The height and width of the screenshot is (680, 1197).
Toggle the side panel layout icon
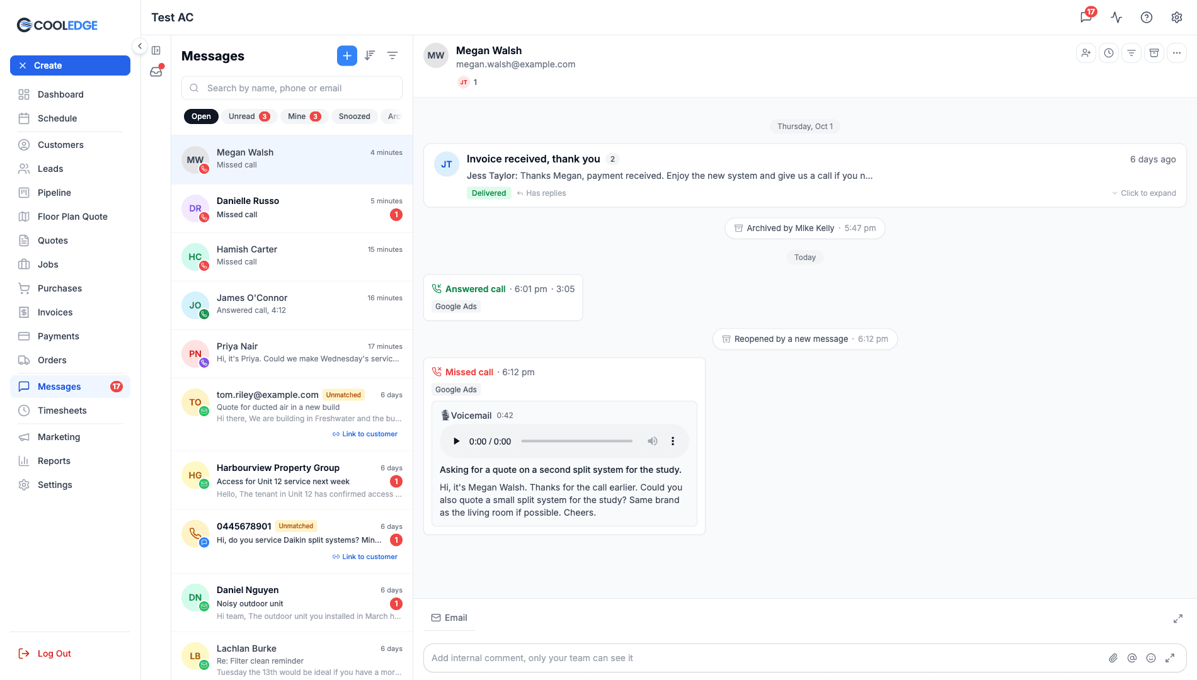click(x=156, y=50)
